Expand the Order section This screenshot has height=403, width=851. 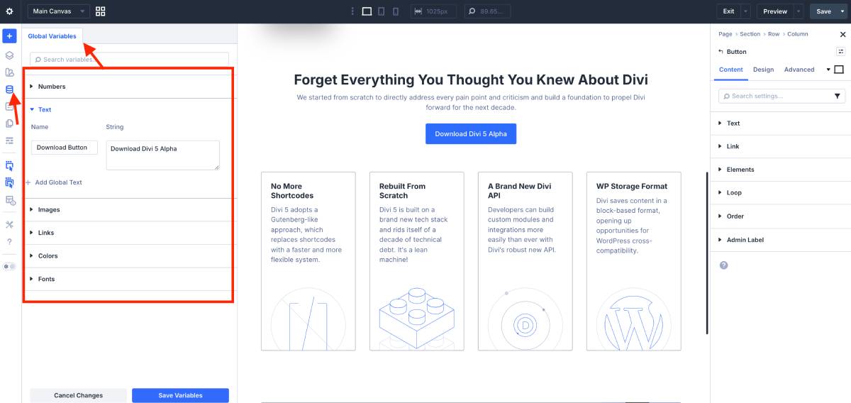click(780, 216)
